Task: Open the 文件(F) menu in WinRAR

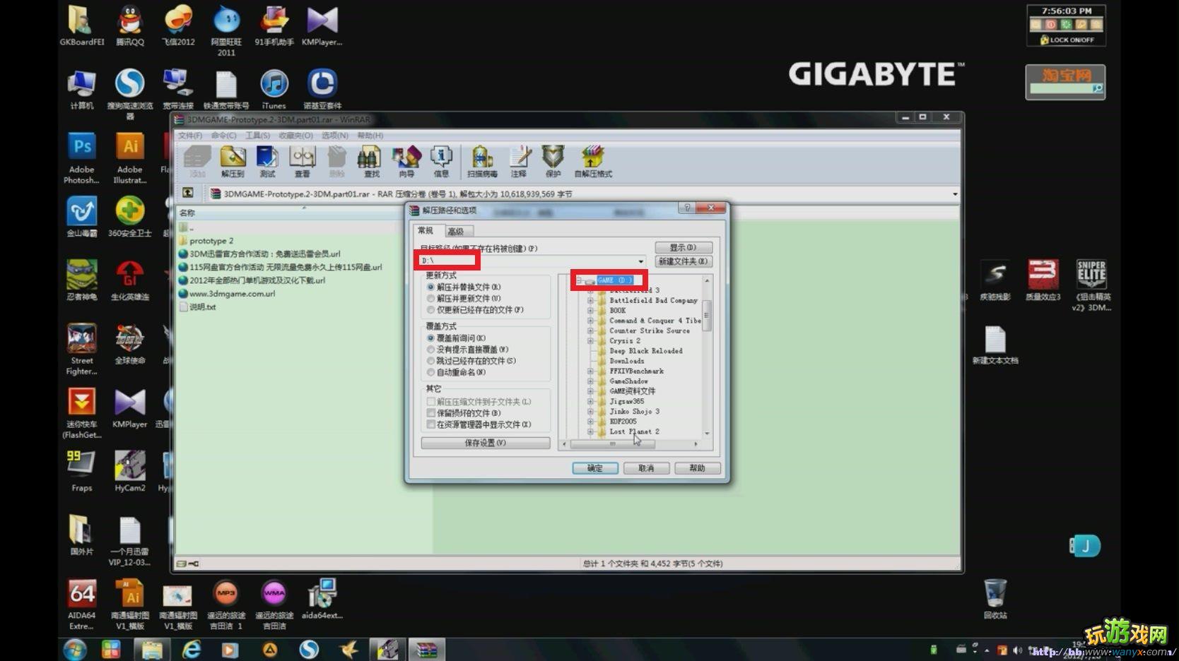Action: point(190,135)
